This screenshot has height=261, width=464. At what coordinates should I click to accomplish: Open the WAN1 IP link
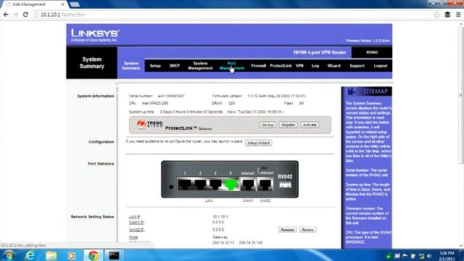click(136, 223)
